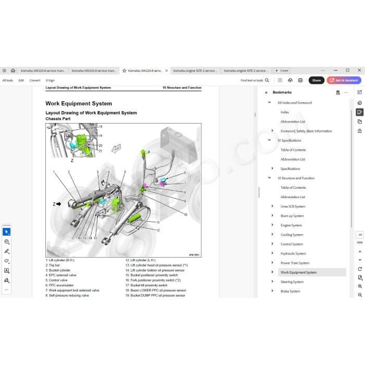365x365 pixels.
Task: Switch to the first Komatsu WA320-8 tab
Action: (x=43, y=70)
